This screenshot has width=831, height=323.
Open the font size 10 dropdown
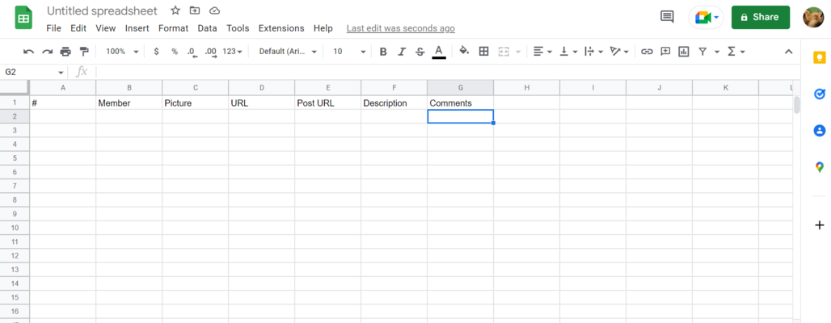tap(349, 52)
